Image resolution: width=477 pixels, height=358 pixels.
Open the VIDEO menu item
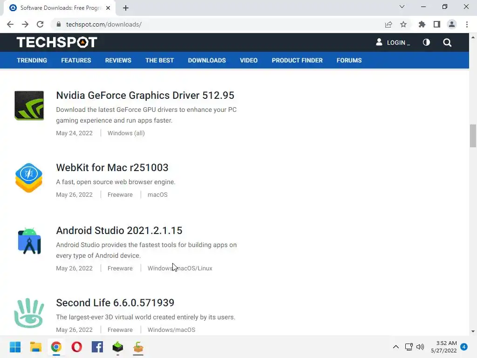point(249,60)
